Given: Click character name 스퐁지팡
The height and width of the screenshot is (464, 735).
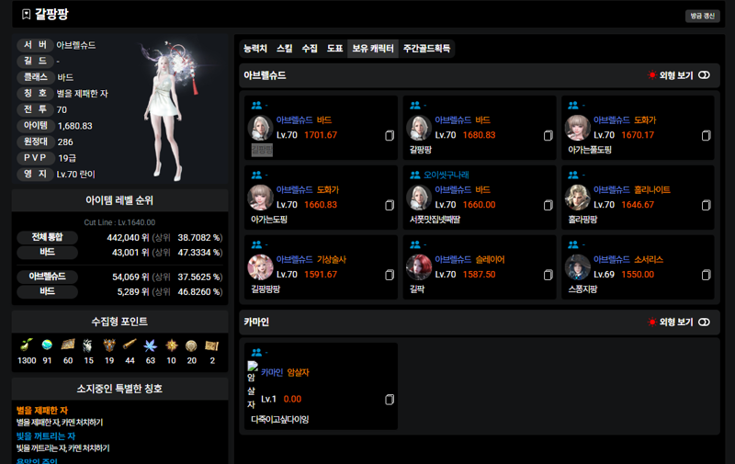Looking at the screenshot, I should point(582,289).
